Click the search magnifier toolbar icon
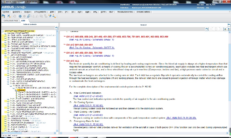Viewport: 231px width, 138px height. pos(28,16)
